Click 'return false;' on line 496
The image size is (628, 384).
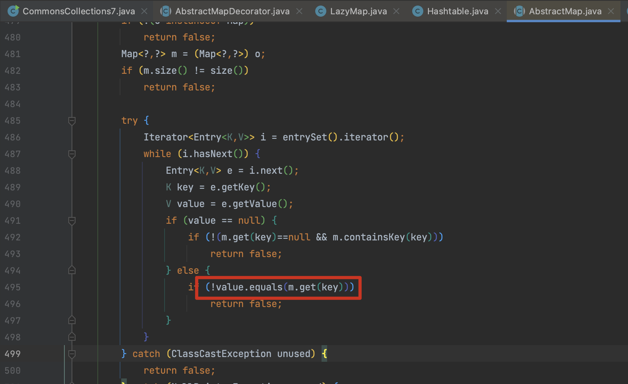coord(246,304)
